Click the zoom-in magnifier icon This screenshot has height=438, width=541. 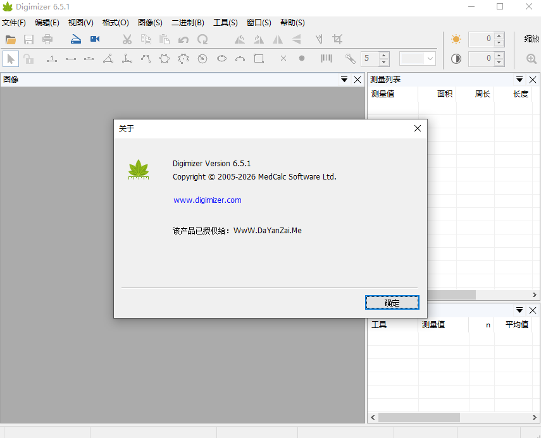(532, 59)
